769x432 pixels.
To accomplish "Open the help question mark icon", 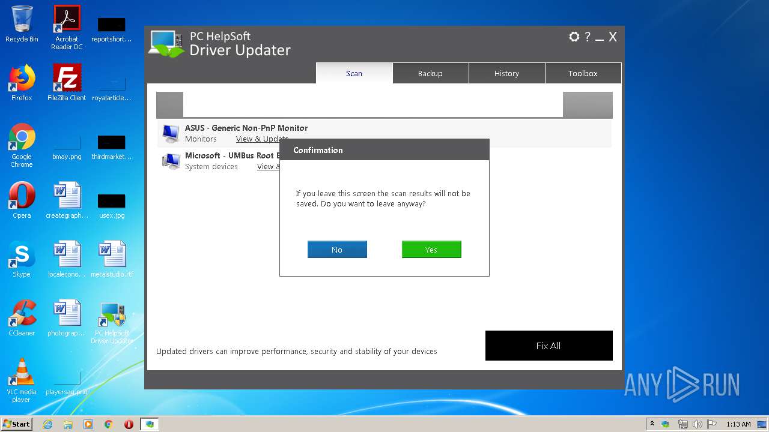I will (x=588, y=37).
